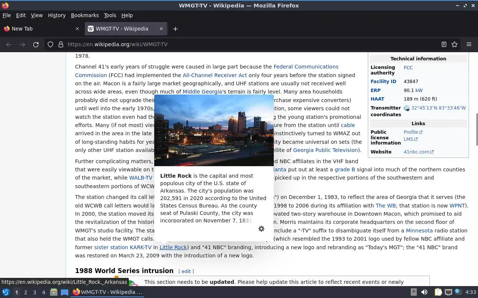Open the WALB-TV link
This screenshot has width=478, height=298.
pyautogui.click(x=141, y=178)
